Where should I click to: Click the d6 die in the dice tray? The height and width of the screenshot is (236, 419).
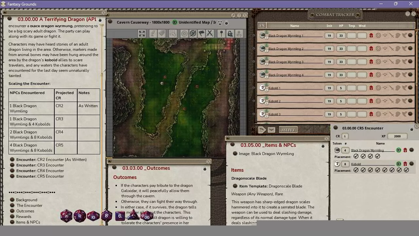[x=120, y=216]
